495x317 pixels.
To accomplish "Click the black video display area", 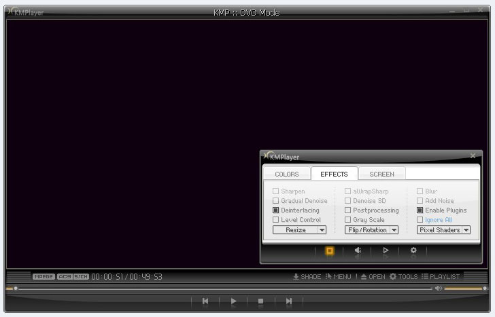I will pos(247,144).
